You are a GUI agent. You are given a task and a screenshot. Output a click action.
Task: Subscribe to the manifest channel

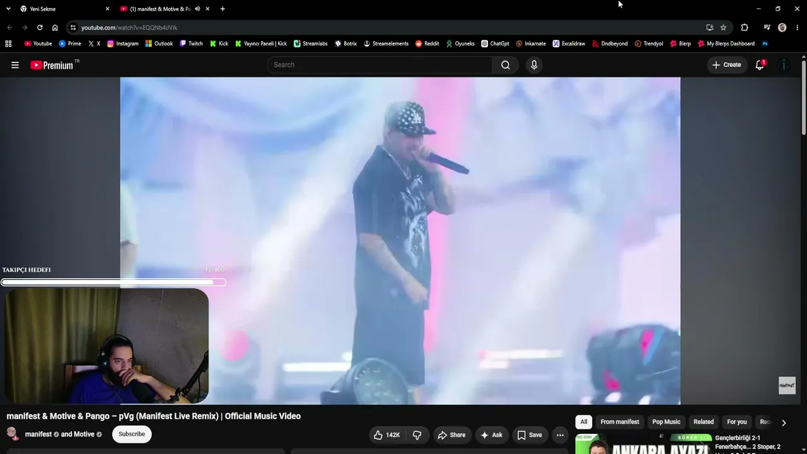tap(132, 434)
